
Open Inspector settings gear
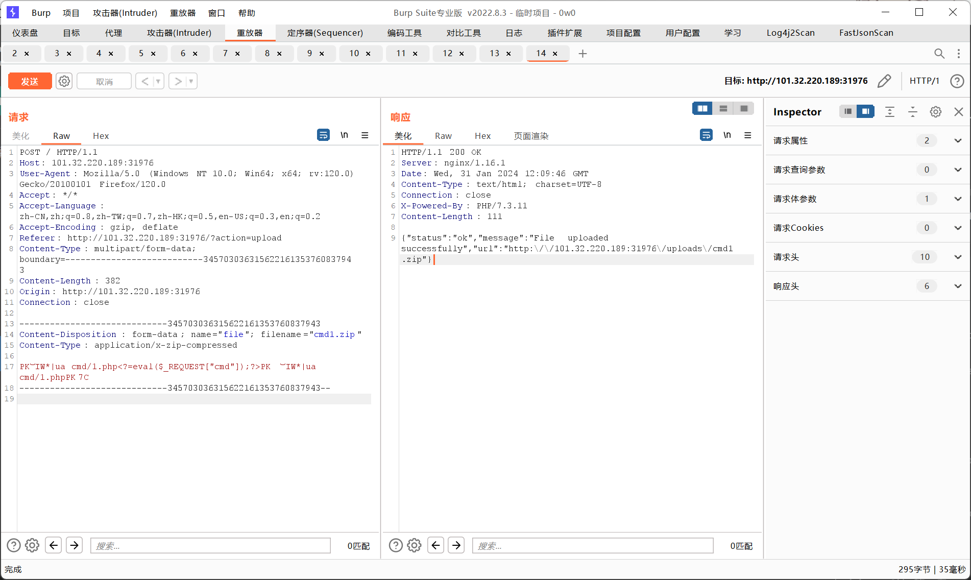pyautogui.click(x=935, y=112)
